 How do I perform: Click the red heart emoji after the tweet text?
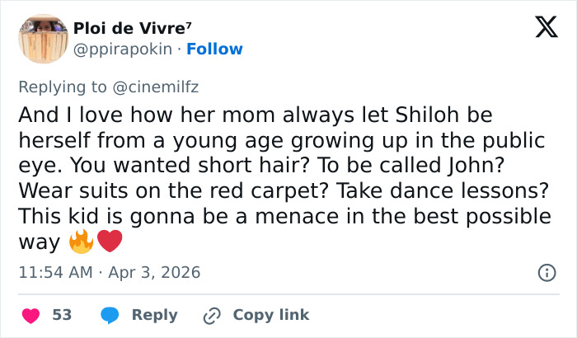109,242
